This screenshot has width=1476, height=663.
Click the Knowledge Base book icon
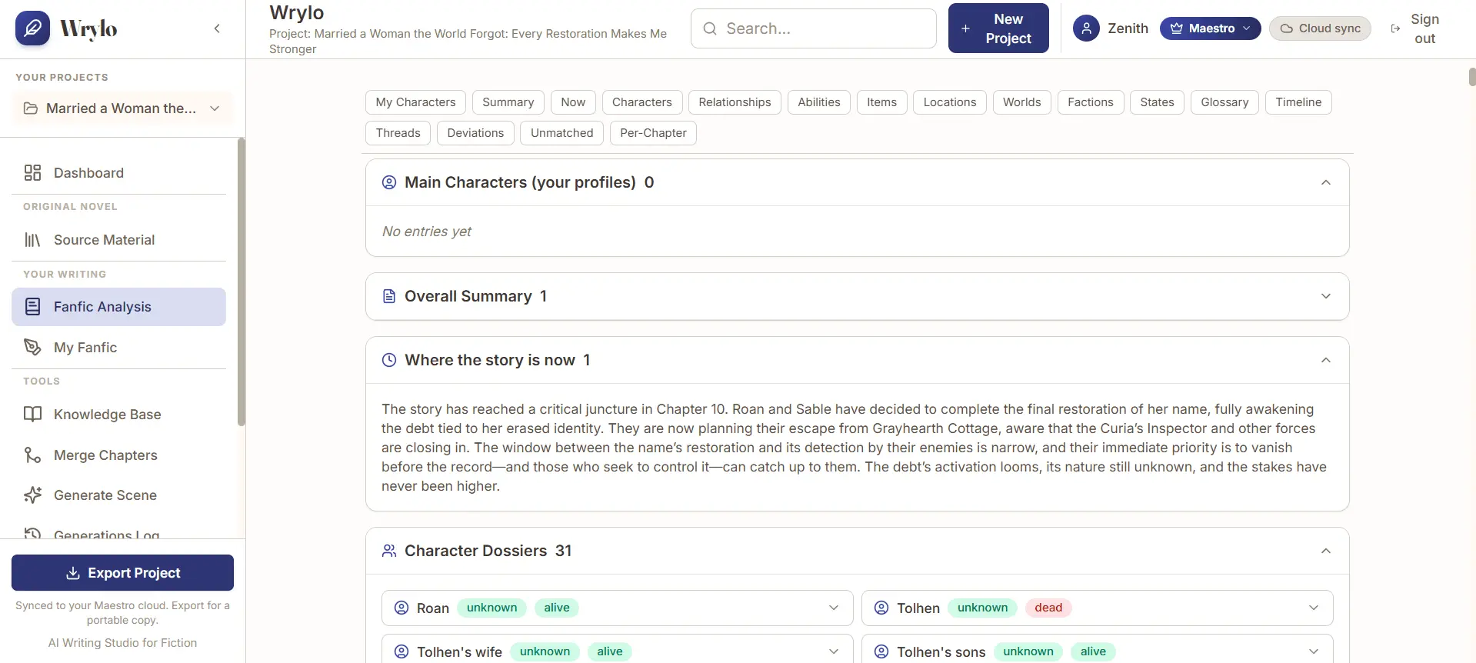tap(32, 415)
